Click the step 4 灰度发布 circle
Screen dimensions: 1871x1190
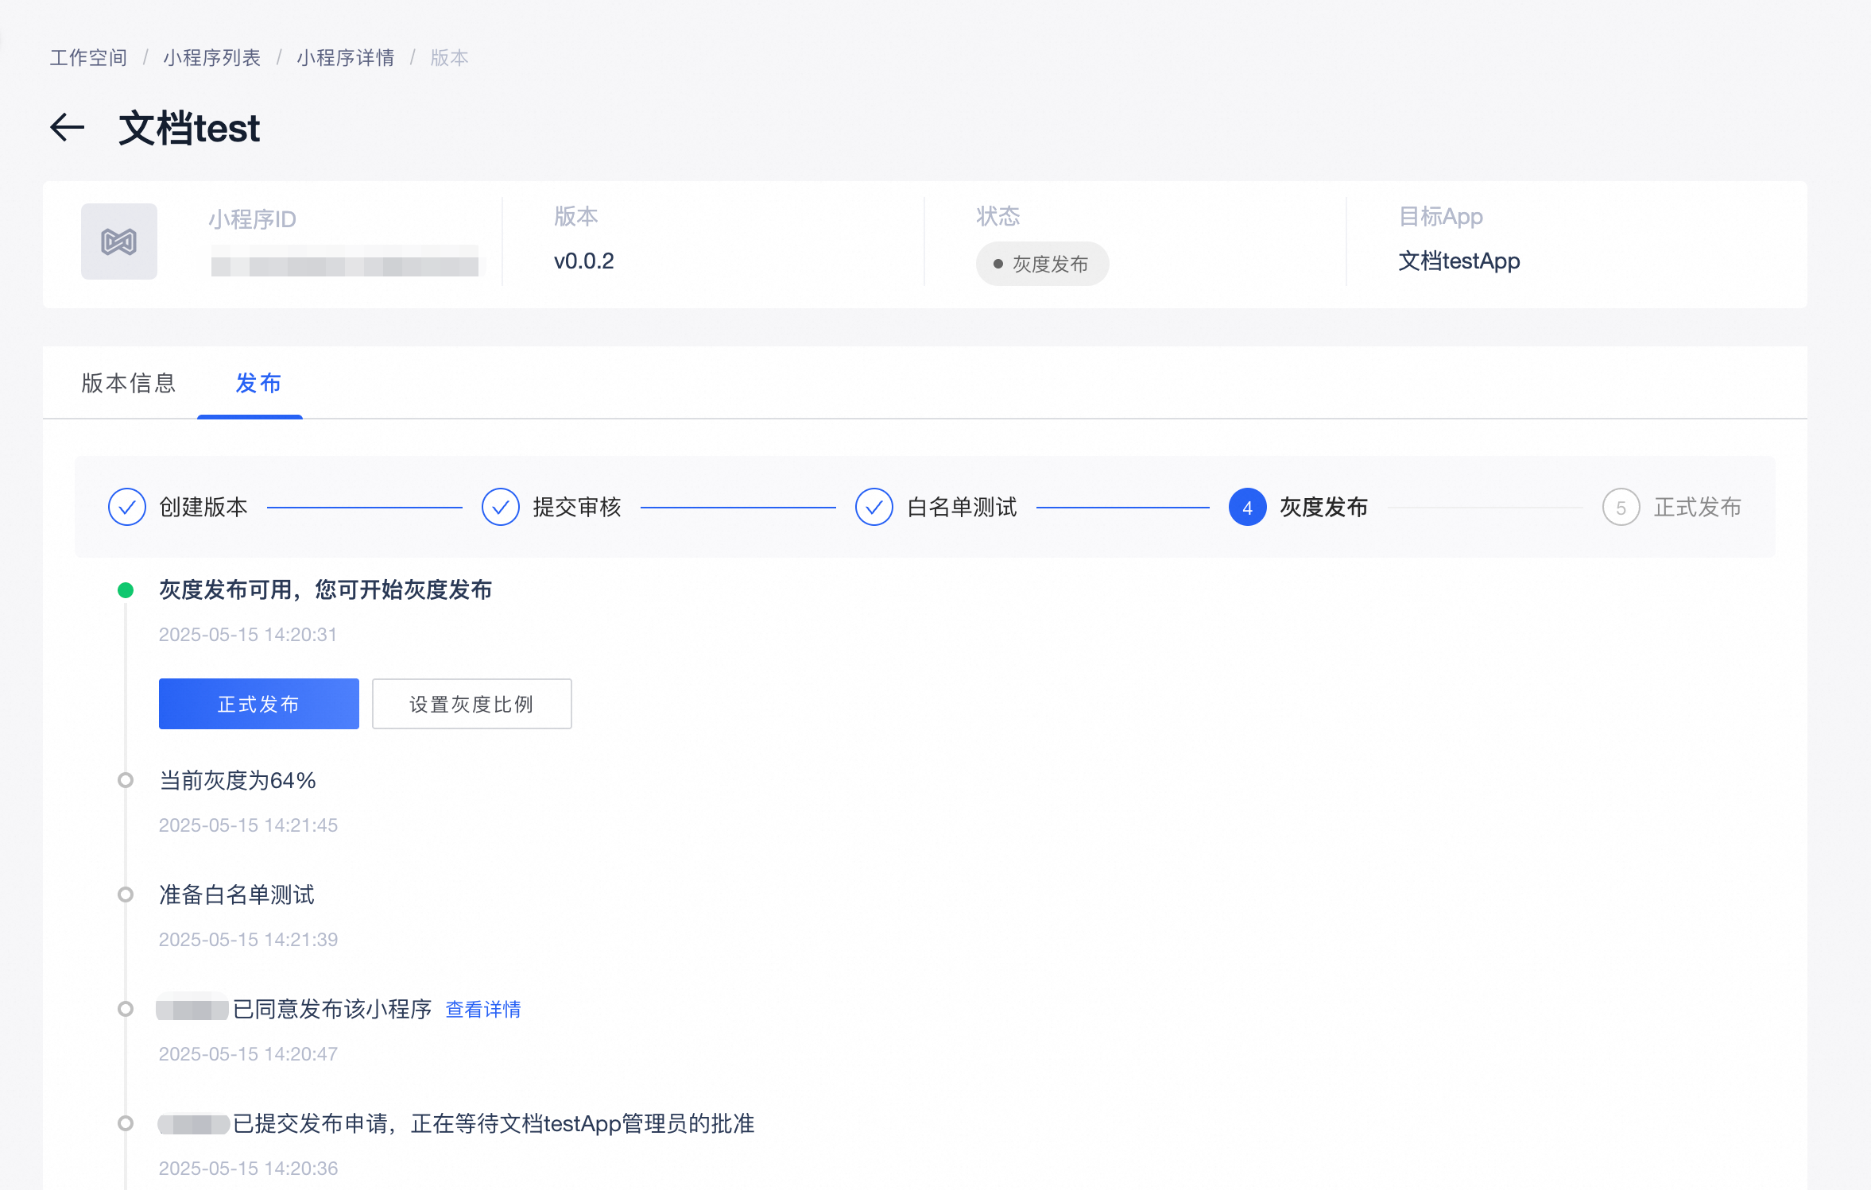pyautogui.click(x=1247, y=507)
